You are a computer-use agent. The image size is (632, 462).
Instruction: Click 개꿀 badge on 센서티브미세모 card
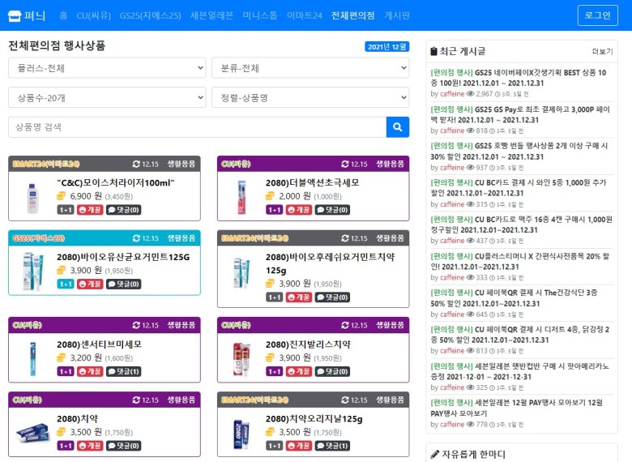pyautogui.click(x=90, y=371)
